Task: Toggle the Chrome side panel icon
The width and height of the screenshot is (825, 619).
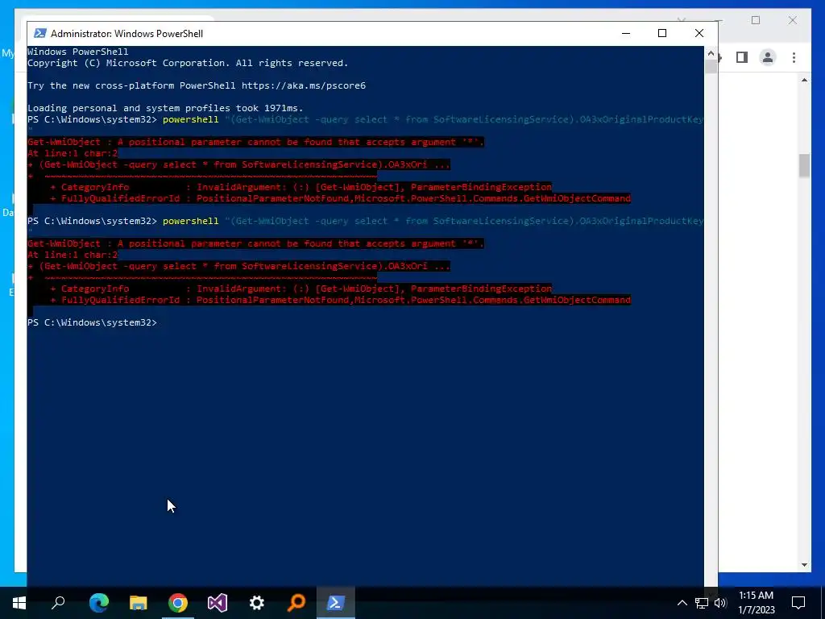Action: [742, 57]
